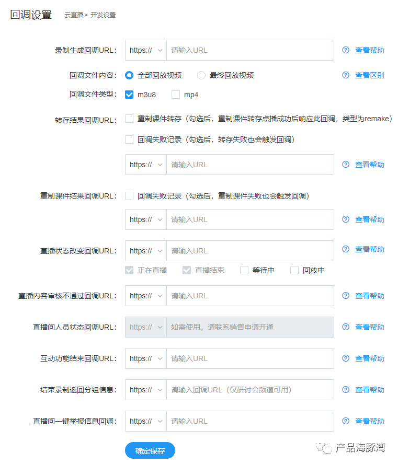Check 等待中 live status callback option
Viewport: 398px width, 465px height.
click(243, 270)
